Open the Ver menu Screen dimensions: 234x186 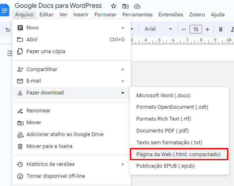[x=63, y=15]
